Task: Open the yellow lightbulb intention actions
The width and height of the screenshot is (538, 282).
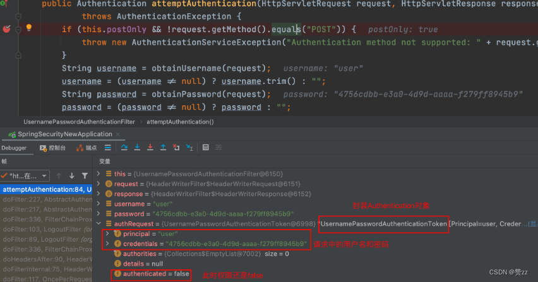Action: tap(29, 27)
